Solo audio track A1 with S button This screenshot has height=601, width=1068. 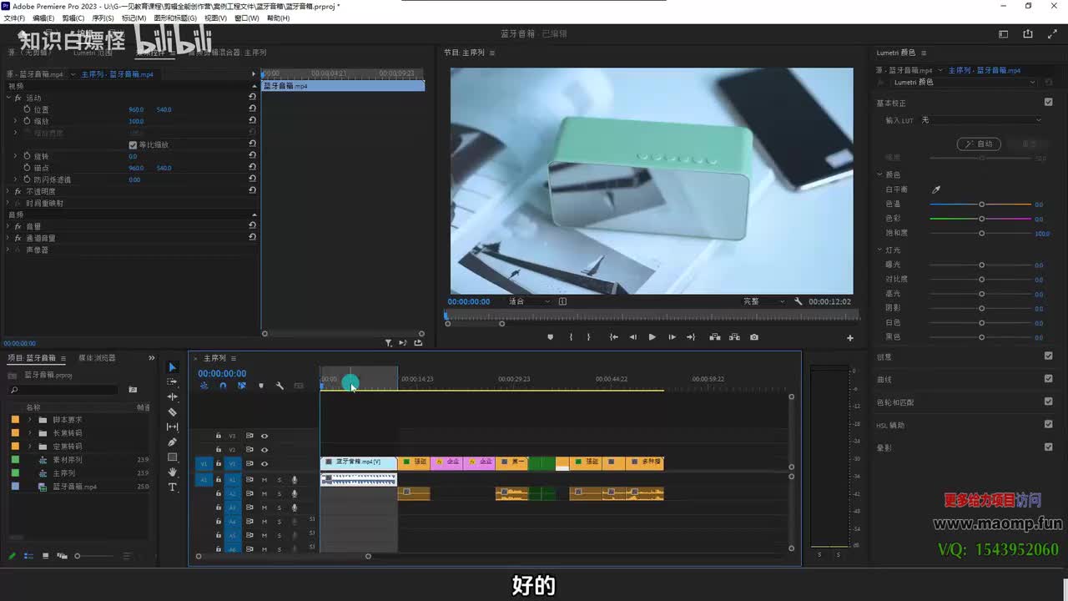tap(280, 480)
